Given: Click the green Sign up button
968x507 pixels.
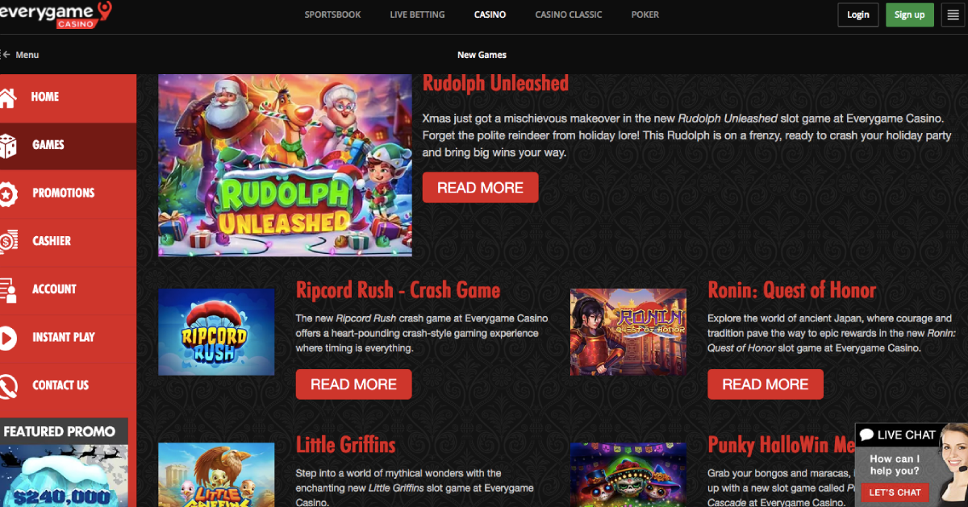Looking at the screenshot, I should [x=909, y=15].
